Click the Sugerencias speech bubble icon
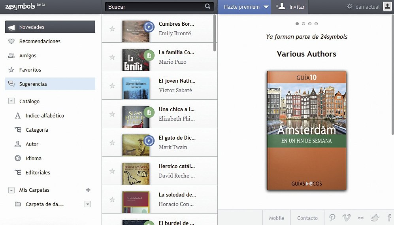Screen dimensions: 394x225 tap(11, 84)
